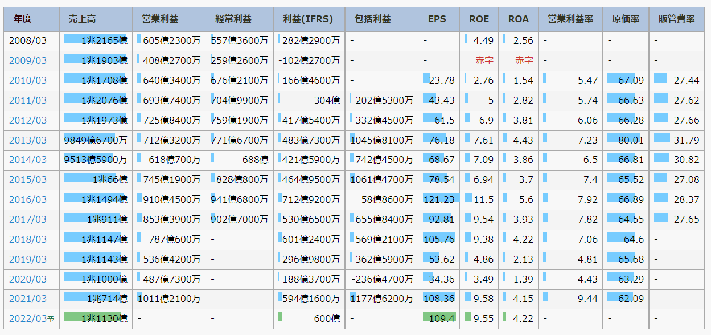Click the 包括利益 column header
Screen dimensions: 711x335
click(x=381, y=19)
